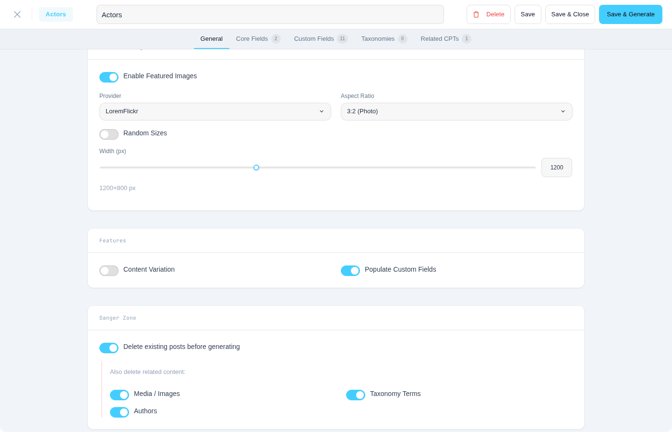
Task: Disable the Enable Featured Images toggle
Action: point(109,77)
